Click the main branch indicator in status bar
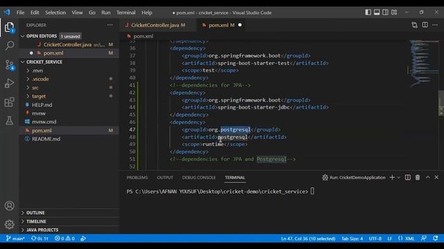Image resolution: width=444 pixels, height=249 pixels. pyautogui.click(x=15, y=239)
